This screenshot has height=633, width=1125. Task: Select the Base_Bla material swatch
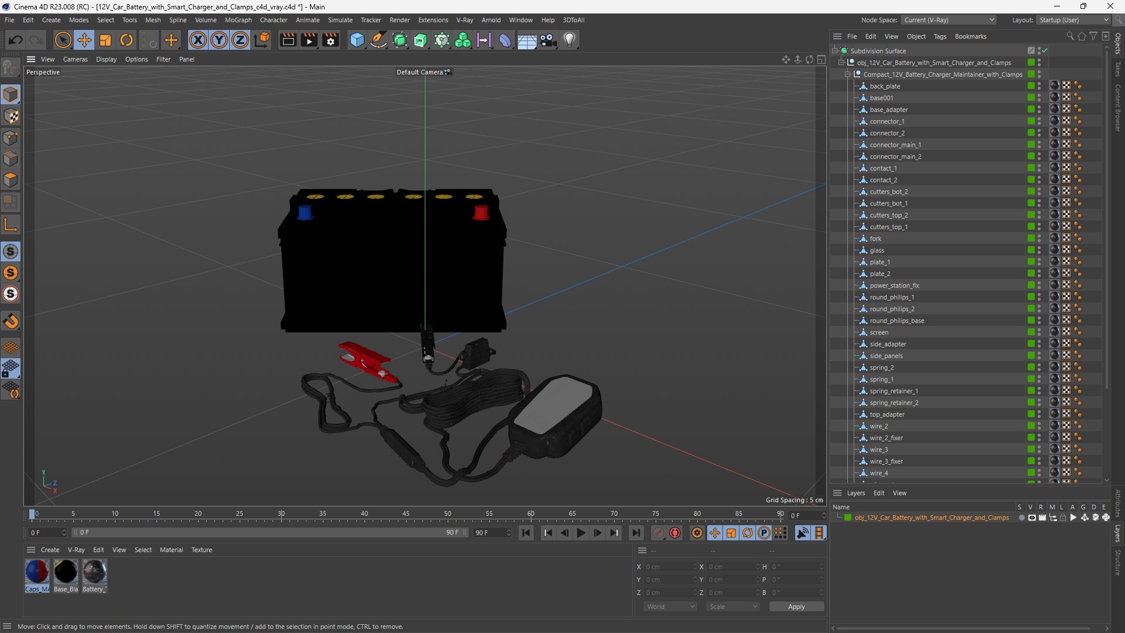point(66,576)
